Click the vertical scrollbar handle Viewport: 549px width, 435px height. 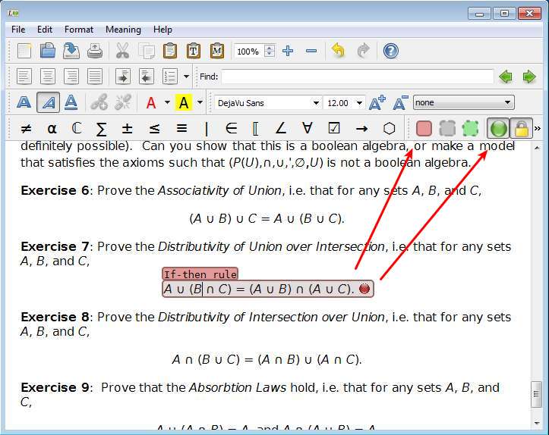point(536,394)
